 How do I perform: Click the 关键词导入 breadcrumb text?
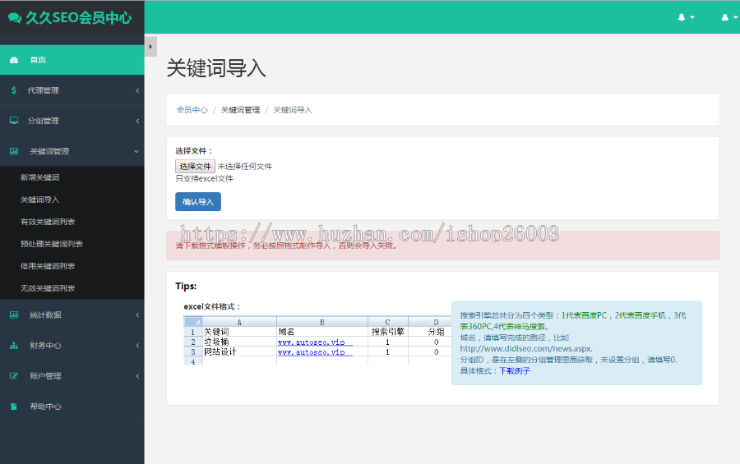coord(293,110)
